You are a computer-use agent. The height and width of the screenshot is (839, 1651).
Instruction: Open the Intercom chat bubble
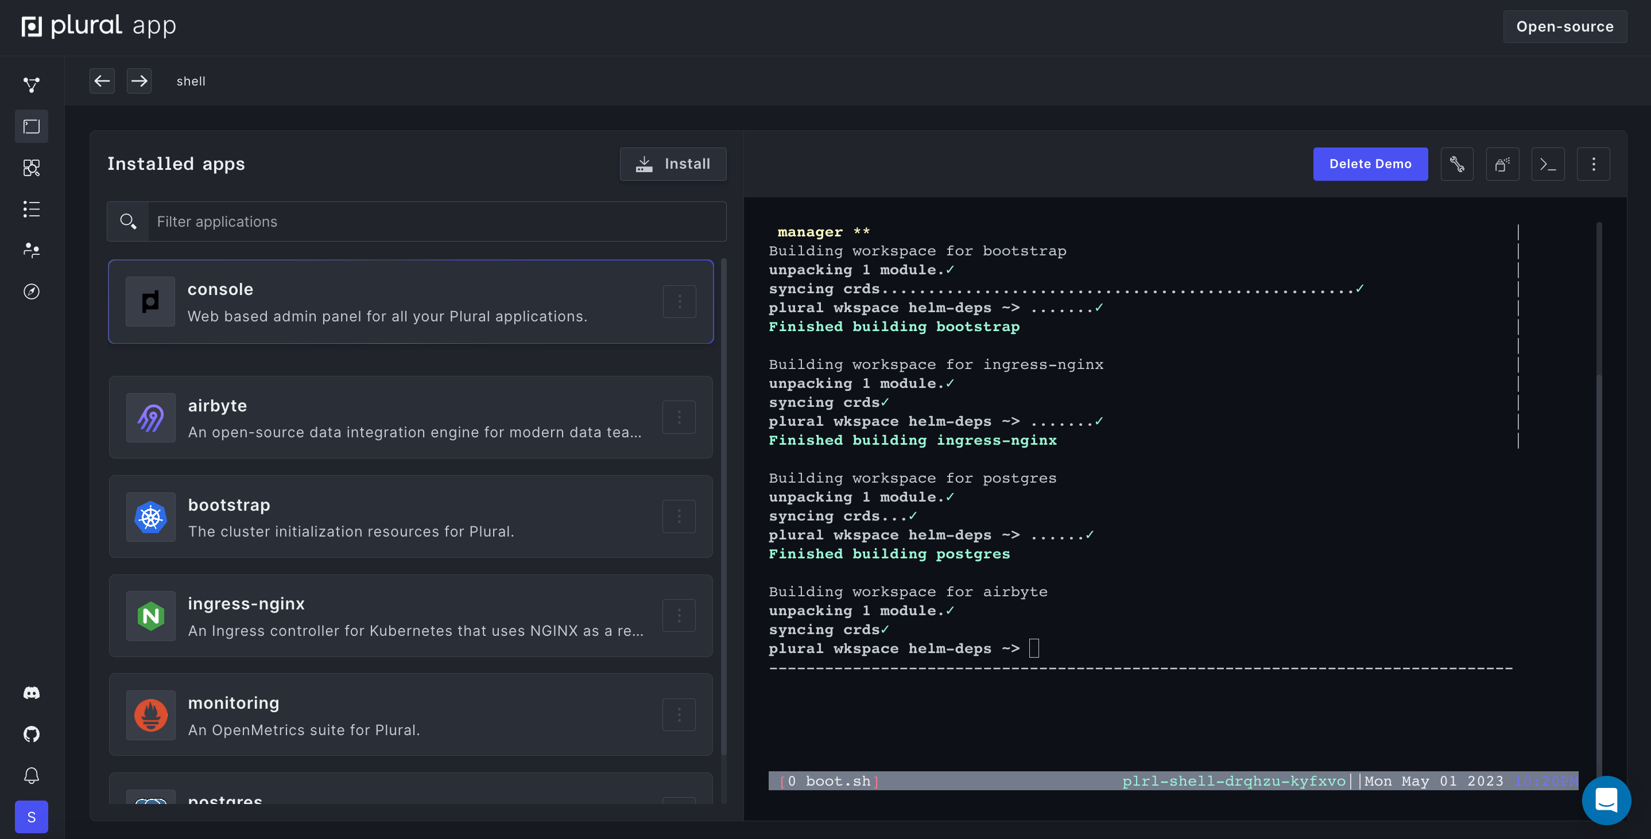[x=1606, y=800]
